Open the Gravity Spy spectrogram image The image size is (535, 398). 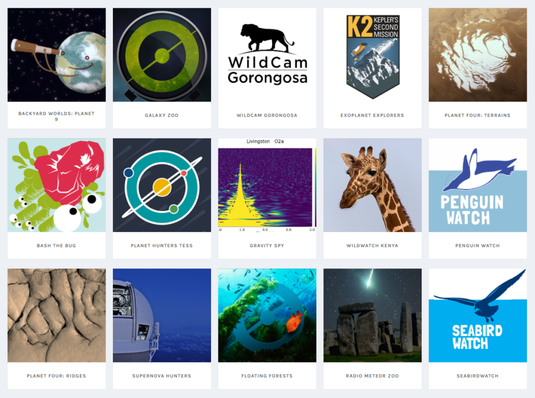(x=267, y=185)
